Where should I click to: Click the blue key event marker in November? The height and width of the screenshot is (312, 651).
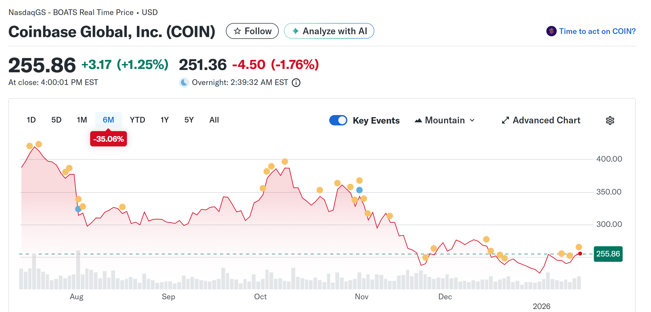(x=359, y=190)
